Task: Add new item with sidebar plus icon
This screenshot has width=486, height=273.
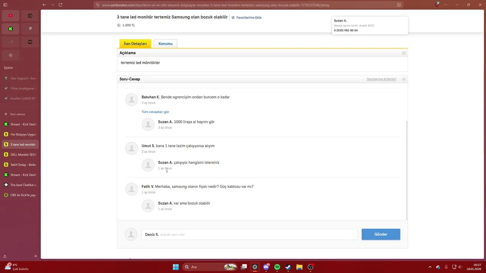Action: pos(36,256)
